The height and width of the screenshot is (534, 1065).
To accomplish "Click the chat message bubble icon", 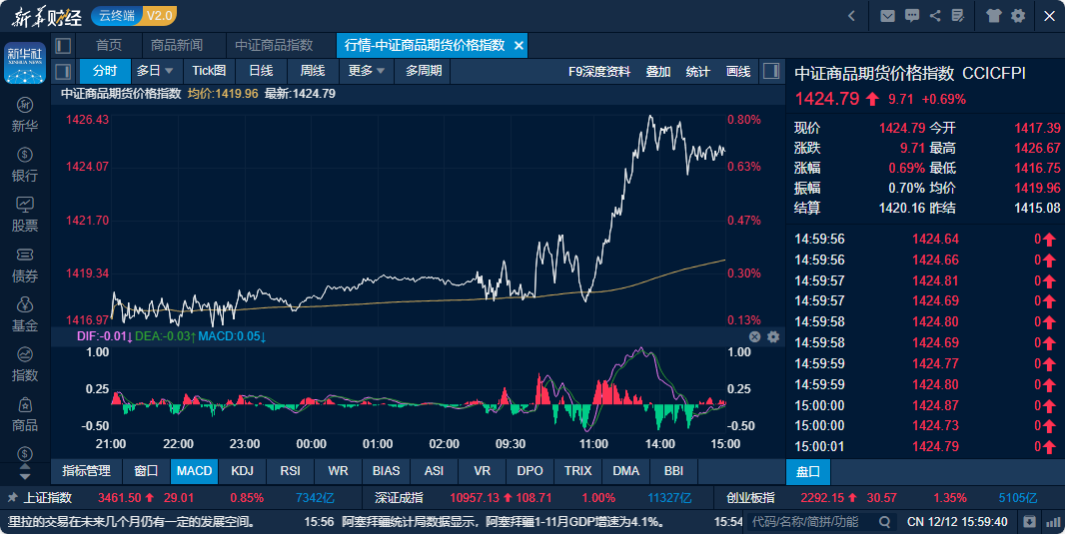I will [911, 15].
